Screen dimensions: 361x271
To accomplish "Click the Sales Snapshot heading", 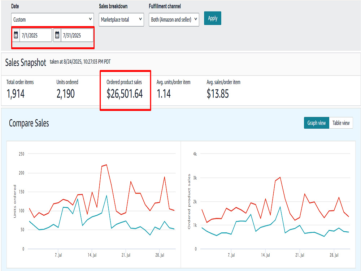I will (26, 63).
